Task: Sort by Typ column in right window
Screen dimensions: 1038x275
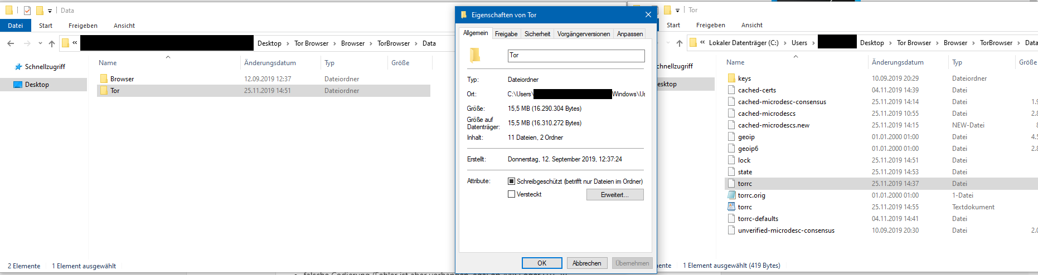Action: pos(957,62)
